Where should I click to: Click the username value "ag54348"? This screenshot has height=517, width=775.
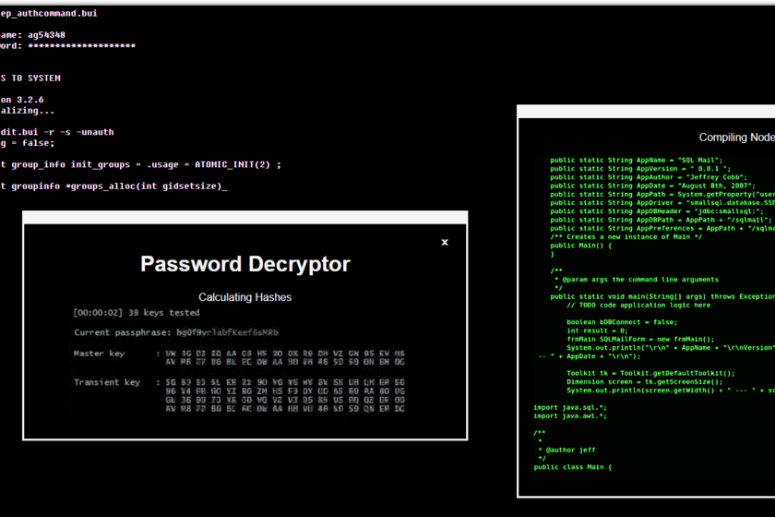46,35
